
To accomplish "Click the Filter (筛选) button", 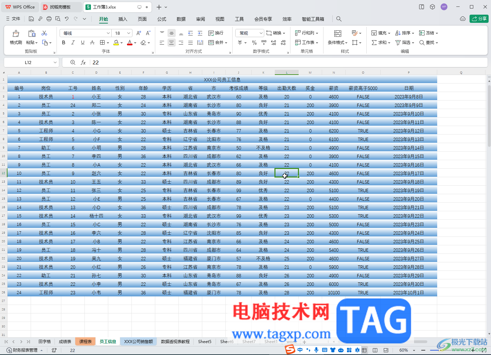I will (405, 43).
